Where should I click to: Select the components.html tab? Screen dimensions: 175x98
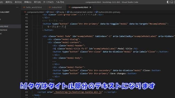[80, 7]
